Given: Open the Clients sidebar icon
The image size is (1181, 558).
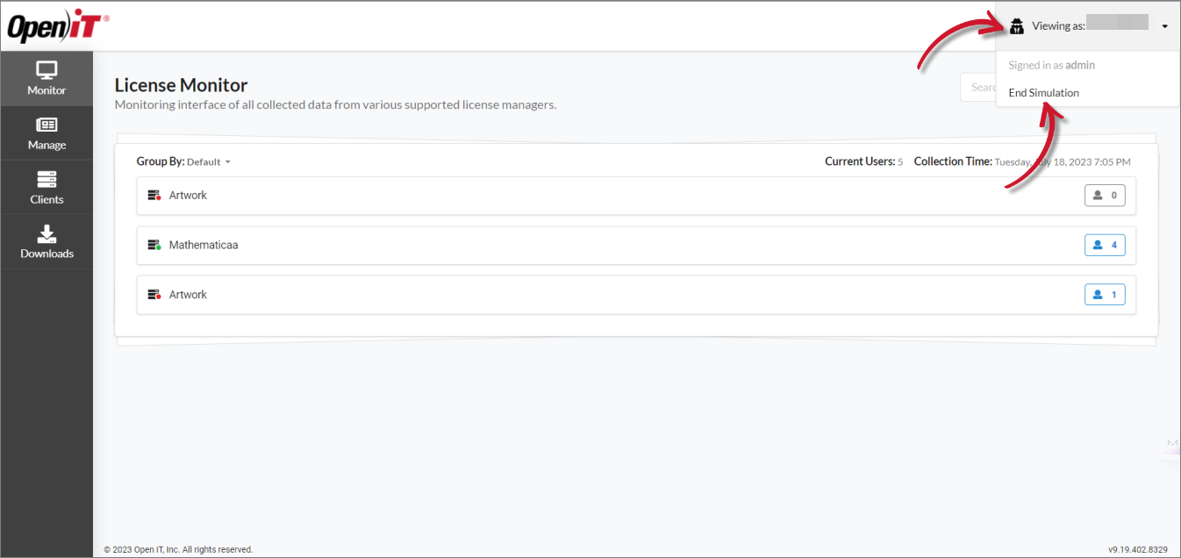Looking at the screenshot, I should (x=47, y=188).
